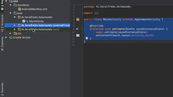Click the java folder icon

[x=15, y=13]
